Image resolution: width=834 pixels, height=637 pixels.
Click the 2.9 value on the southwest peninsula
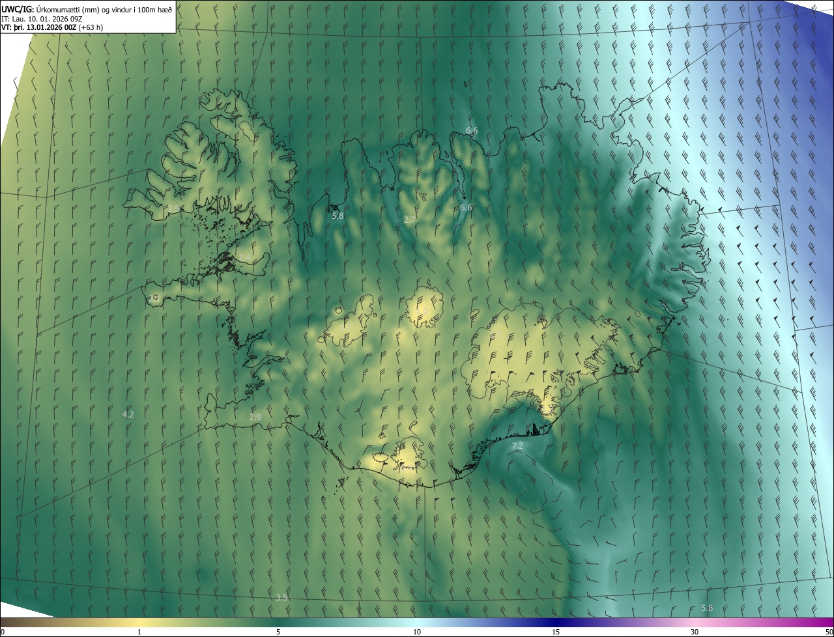tap(255, 417)
